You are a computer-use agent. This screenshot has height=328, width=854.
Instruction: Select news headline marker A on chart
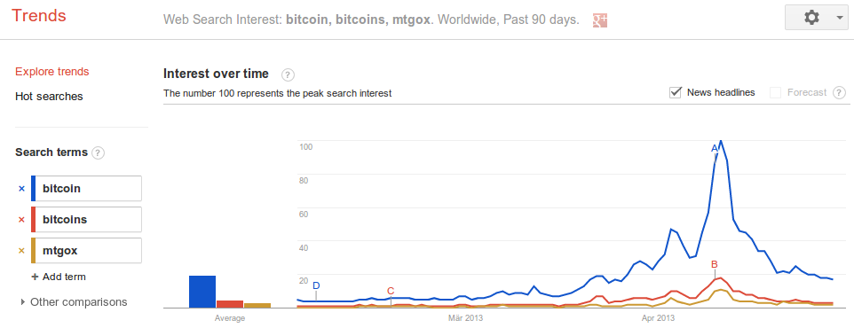(715, 148)
